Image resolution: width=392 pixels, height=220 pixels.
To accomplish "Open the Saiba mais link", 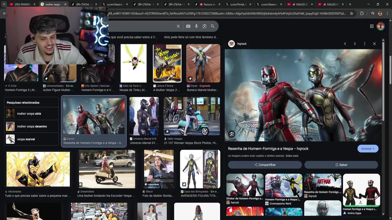I will 292,156.
